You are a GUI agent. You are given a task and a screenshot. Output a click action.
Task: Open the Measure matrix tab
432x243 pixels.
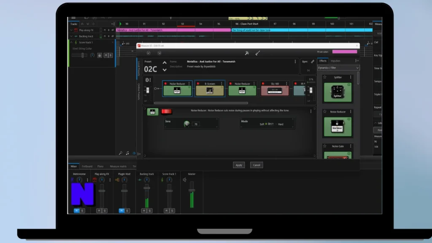coord(118,166)
